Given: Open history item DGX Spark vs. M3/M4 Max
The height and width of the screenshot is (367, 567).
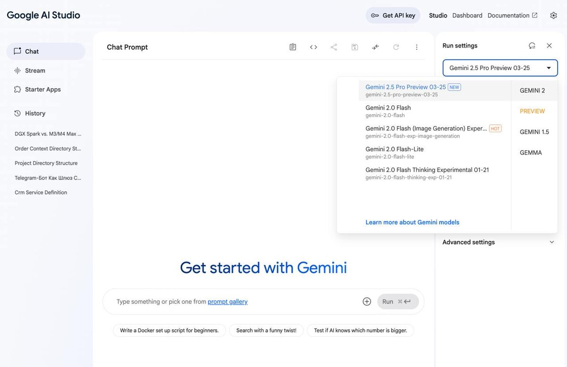Looking at the screenshot, I should pos(48,134).
